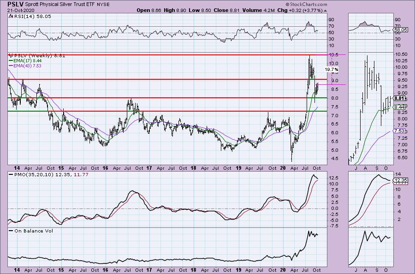Select the Open 8.66 value
Image resolution: width=415 pixels, height=274 pixels.
[x=149, y=10]
